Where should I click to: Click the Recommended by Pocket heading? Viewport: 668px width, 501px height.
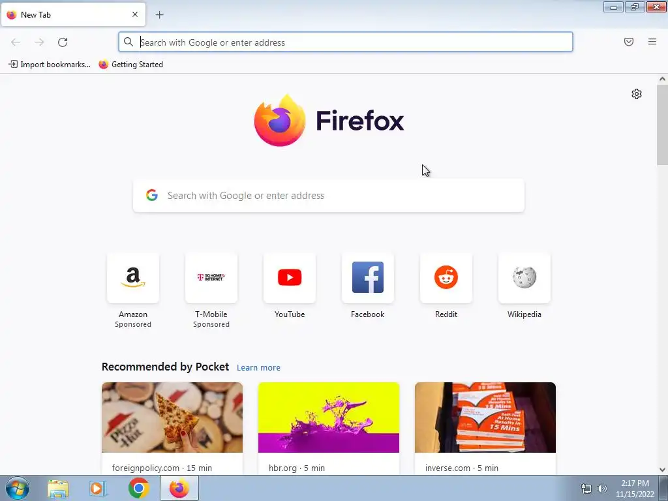[165, 367]
